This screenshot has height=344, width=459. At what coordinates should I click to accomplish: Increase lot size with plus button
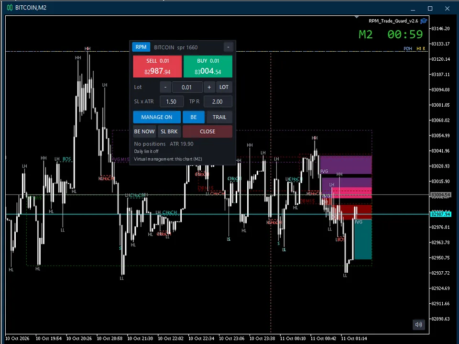click(209, 87)
